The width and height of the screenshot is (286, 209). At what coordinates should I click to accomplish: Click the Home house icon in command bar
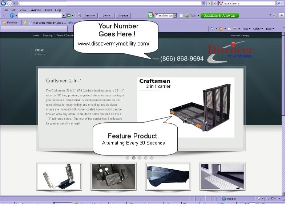212,29
